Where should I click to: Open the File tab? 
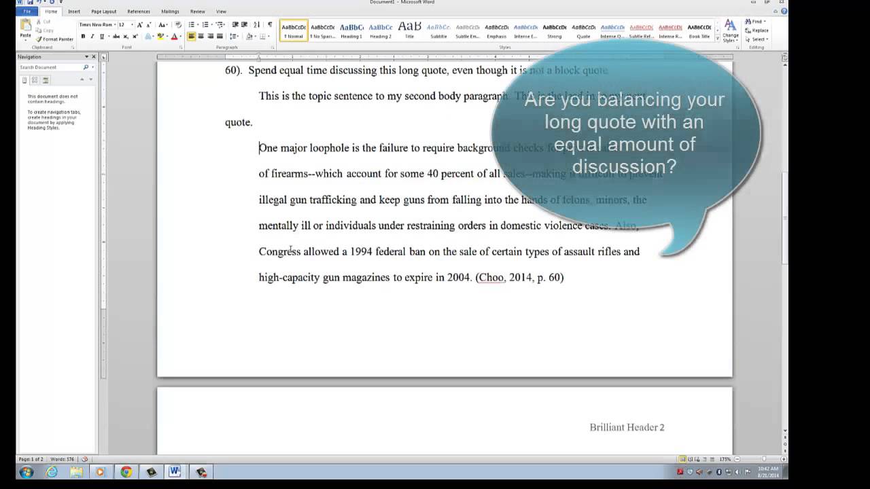(27, 12)
